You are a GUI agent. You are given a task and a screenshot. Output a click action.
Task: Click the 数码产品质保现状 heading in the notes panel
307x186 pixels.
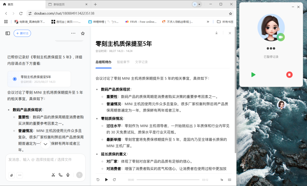coord(115,89)
